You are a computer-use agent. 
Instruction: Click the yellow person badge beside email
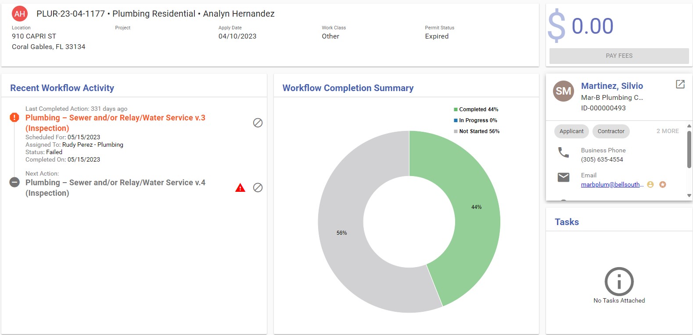pyautogui.click(x=650, y=185)
